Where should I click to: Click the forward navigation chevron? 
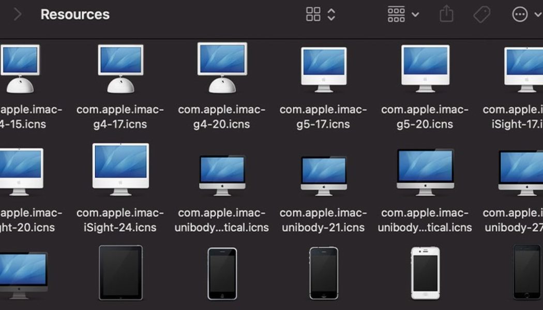pyautogui.click(x=17, y=14)
